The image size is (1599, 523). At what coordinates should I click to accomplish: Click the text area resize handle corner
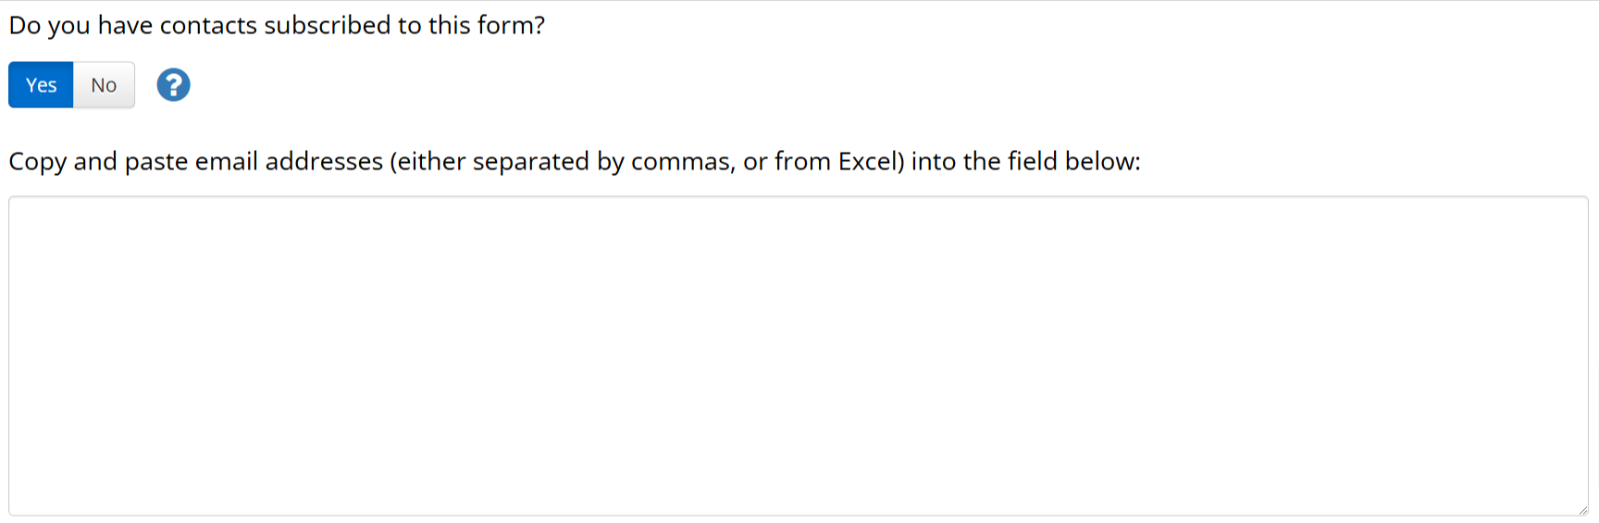tap(1582, 510)
